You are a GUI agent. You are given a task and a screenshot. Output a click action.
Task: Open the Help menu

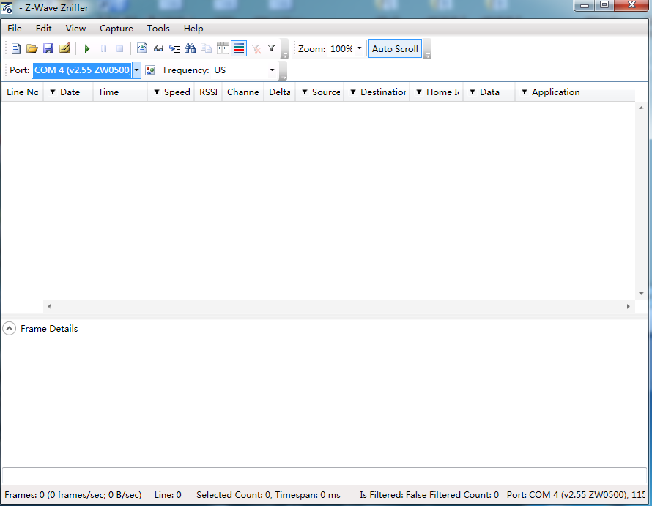pyautogui.click(x=193, y=29)
